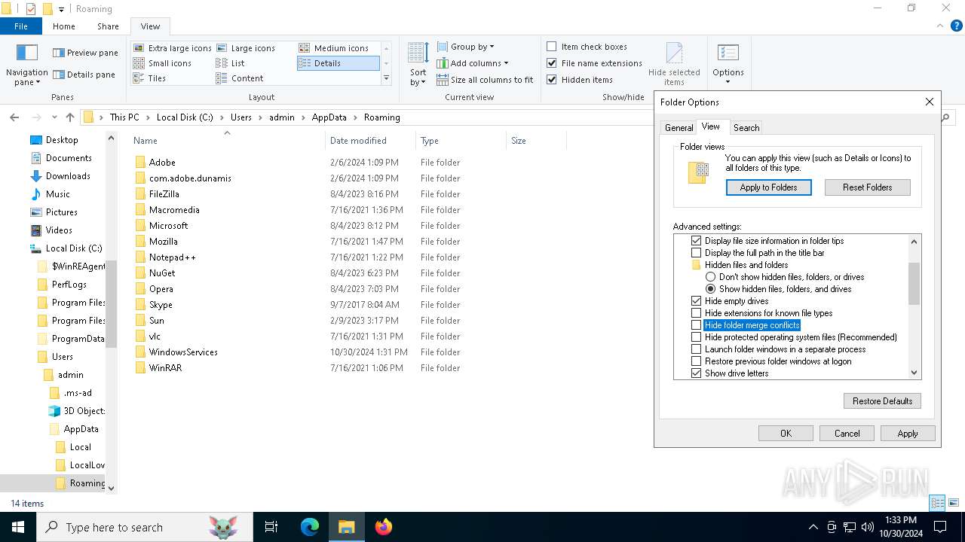Screen dimensions: 965x542
Task: Select Don't show hidden files radio button
Action: click(x=710, y=277)
